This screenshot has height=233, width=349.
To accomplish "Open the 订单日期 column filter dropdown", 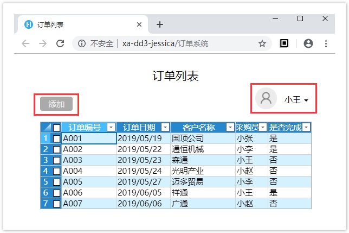I will [x=165, y=127].
